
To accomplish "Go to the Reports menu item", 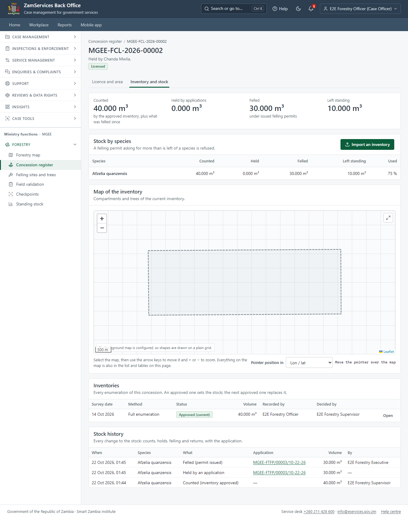I will click(x=65, y=25).
